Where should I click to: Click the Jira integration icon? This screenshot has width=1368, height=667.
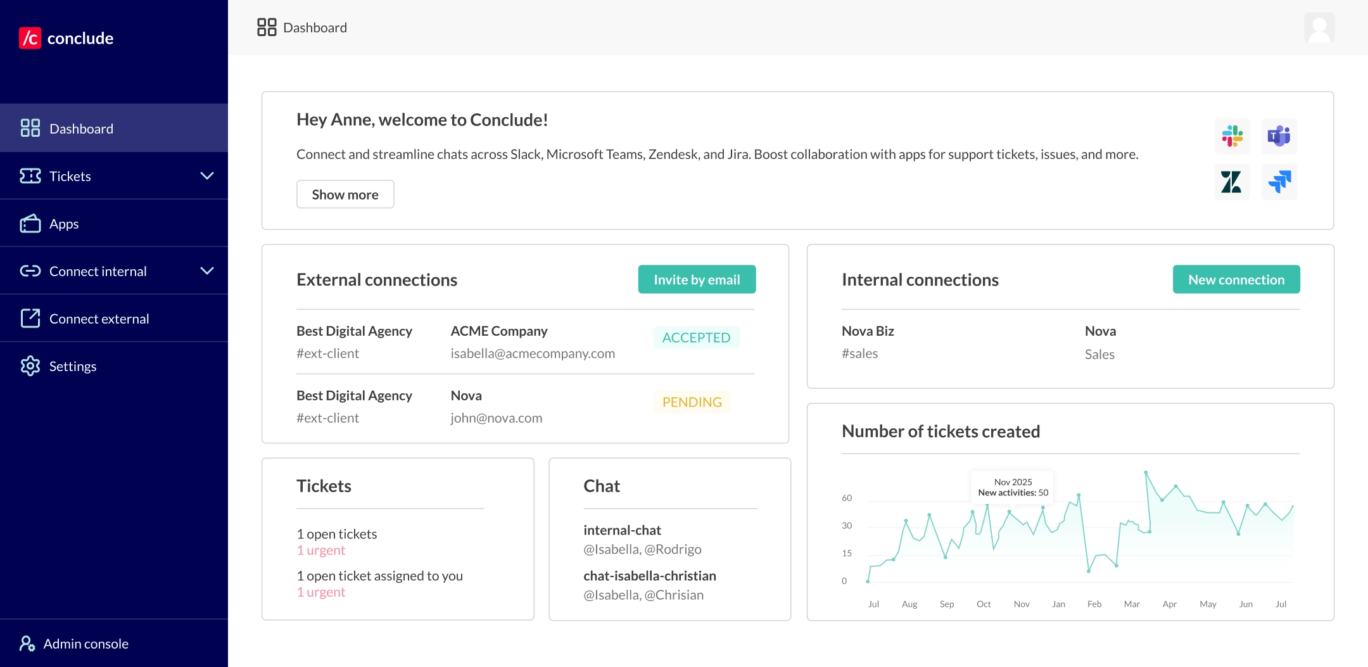tap(1279, 182)
